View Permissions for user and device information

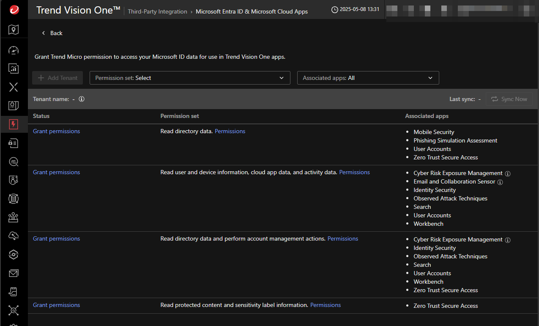[354, 173]
